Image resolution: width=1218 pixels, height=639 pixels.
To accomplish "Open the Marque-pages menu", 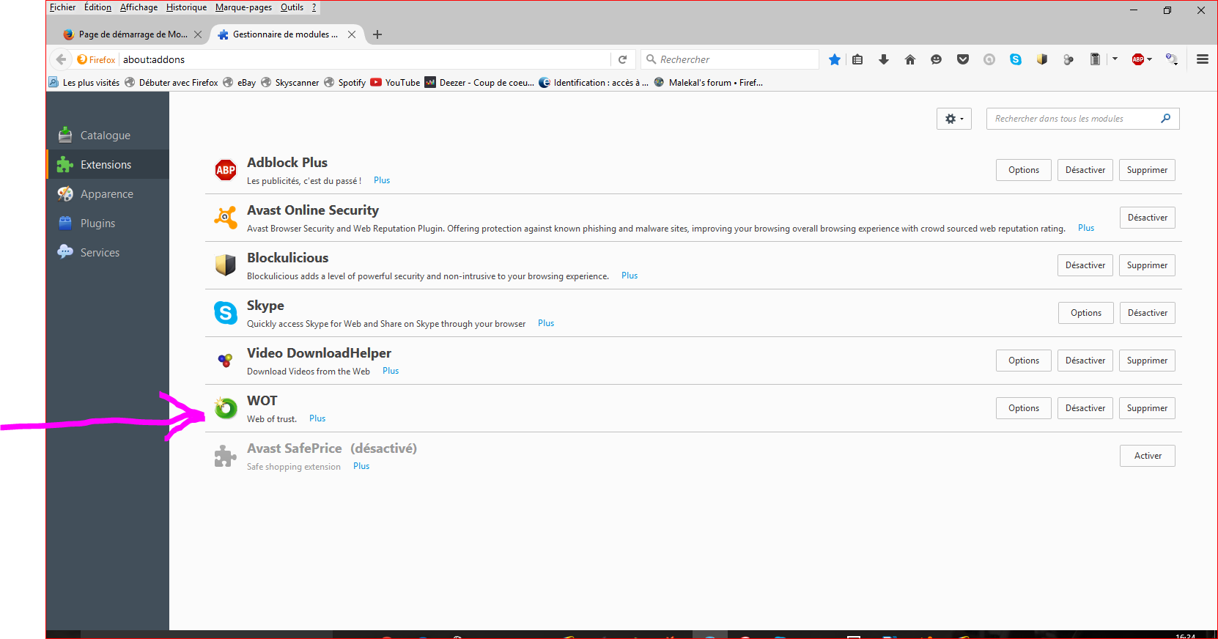I will [243, 7].
